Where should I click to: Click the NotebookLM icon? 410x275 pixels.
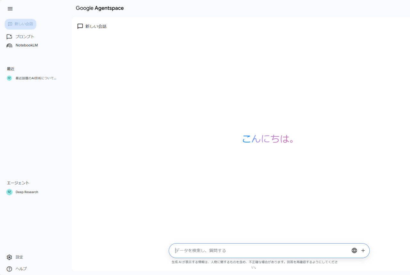(x=9, y=45)
